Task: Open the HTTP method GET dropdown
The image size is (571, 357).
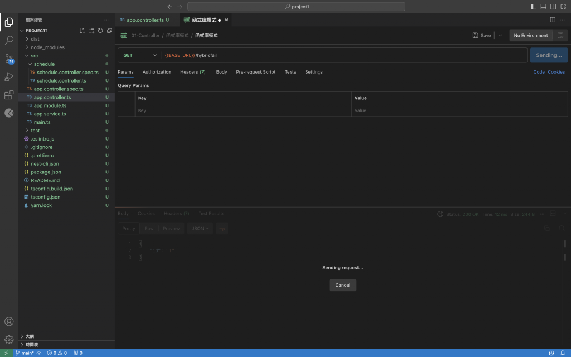Action: 140,55
